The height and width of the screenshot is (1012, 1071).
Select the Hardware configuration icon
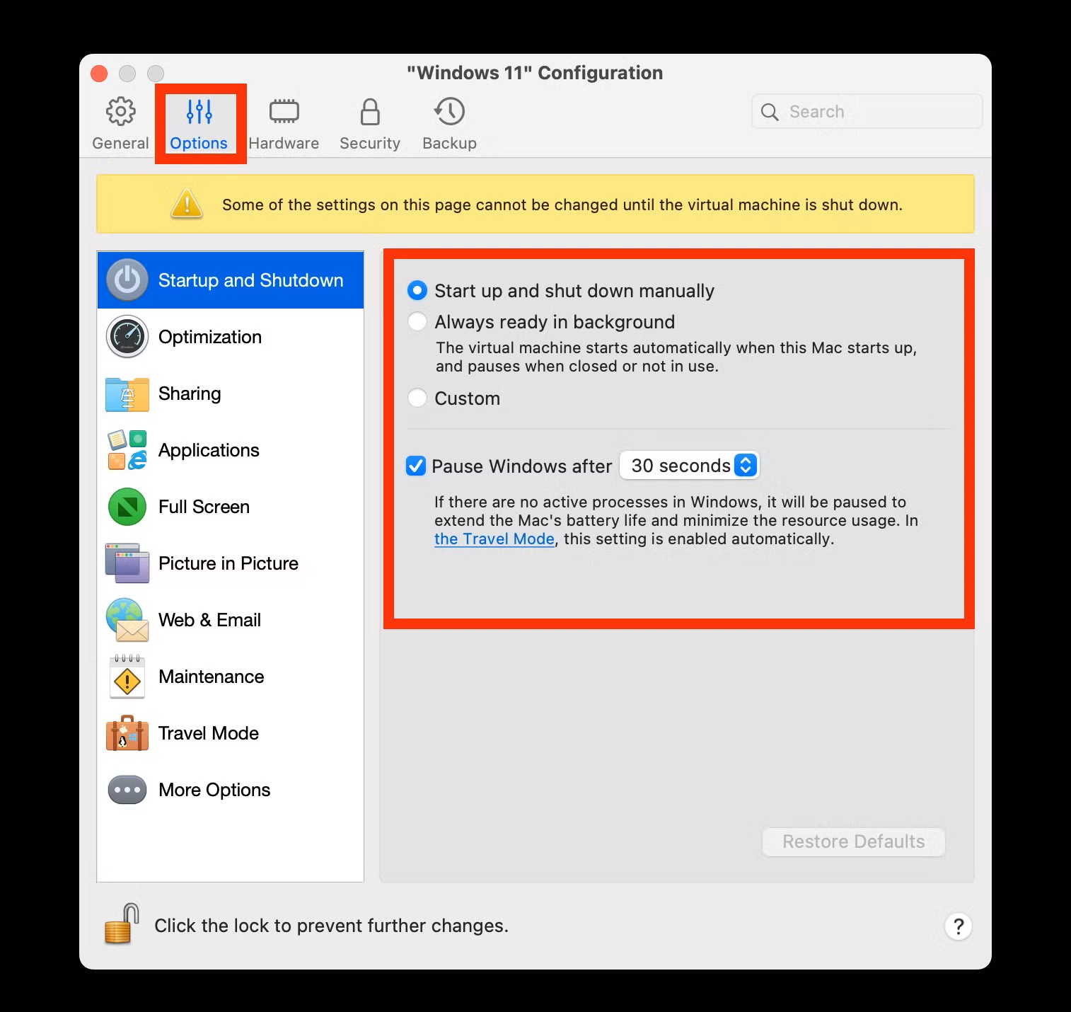[x=284, y=122]
